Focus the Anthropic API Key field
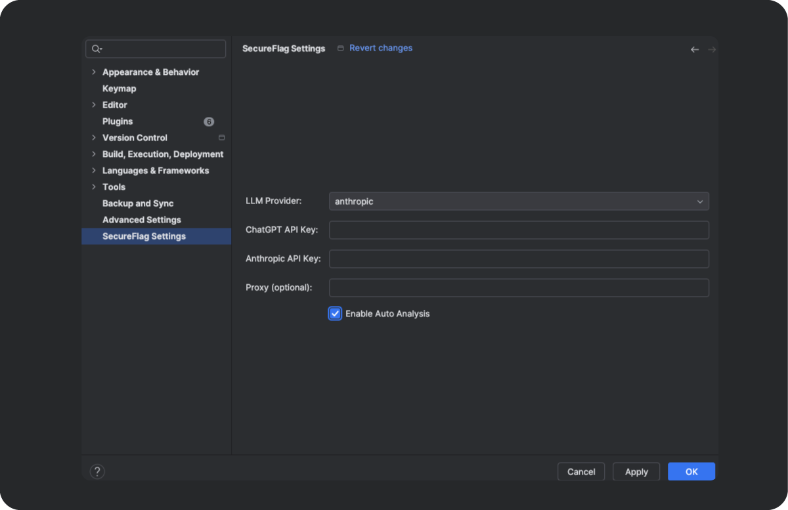This screenshot has height=510, width=788. coord(518,259)
